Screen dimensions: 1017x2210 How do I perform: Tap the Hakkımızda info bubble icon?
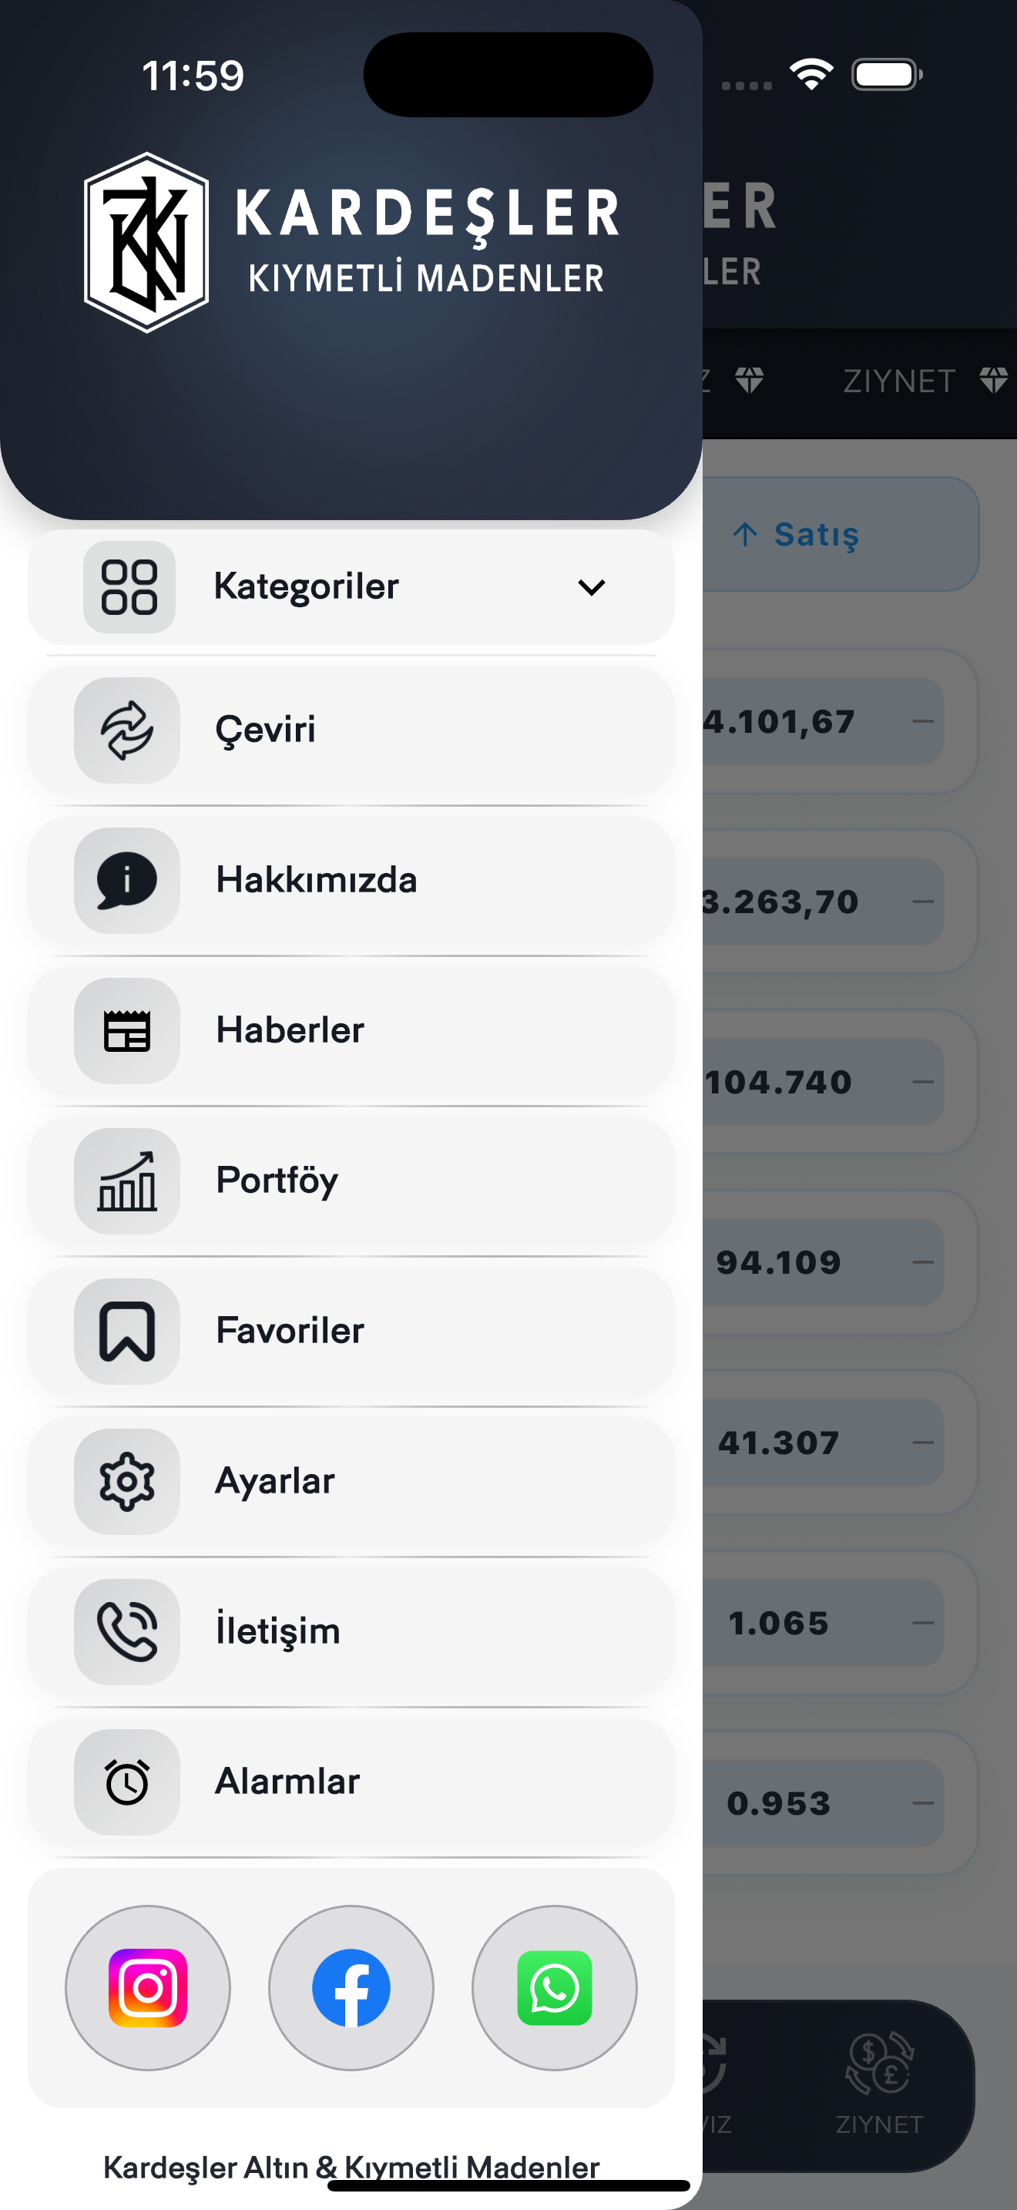pos(127,880)
